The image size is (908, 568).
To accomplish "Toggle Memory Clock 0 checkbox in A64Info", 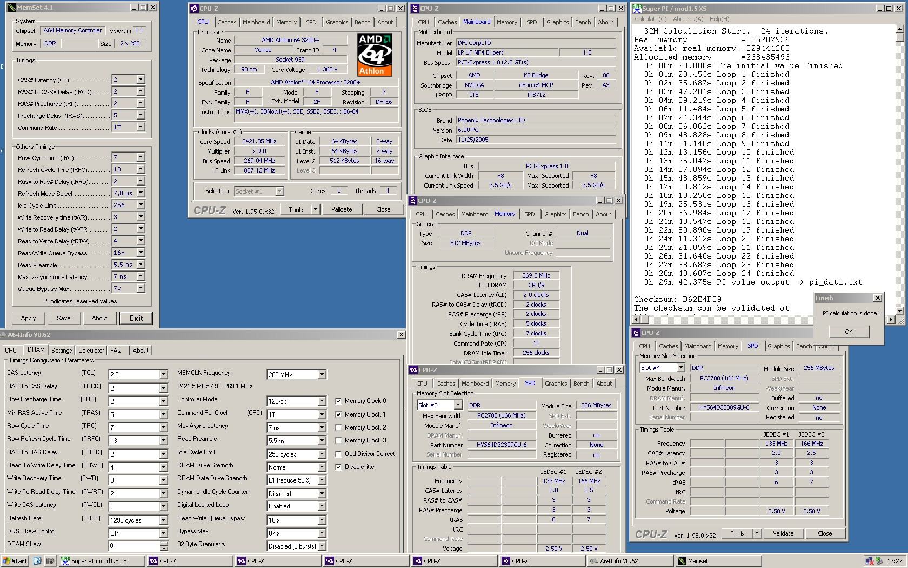I will [338, 401].
